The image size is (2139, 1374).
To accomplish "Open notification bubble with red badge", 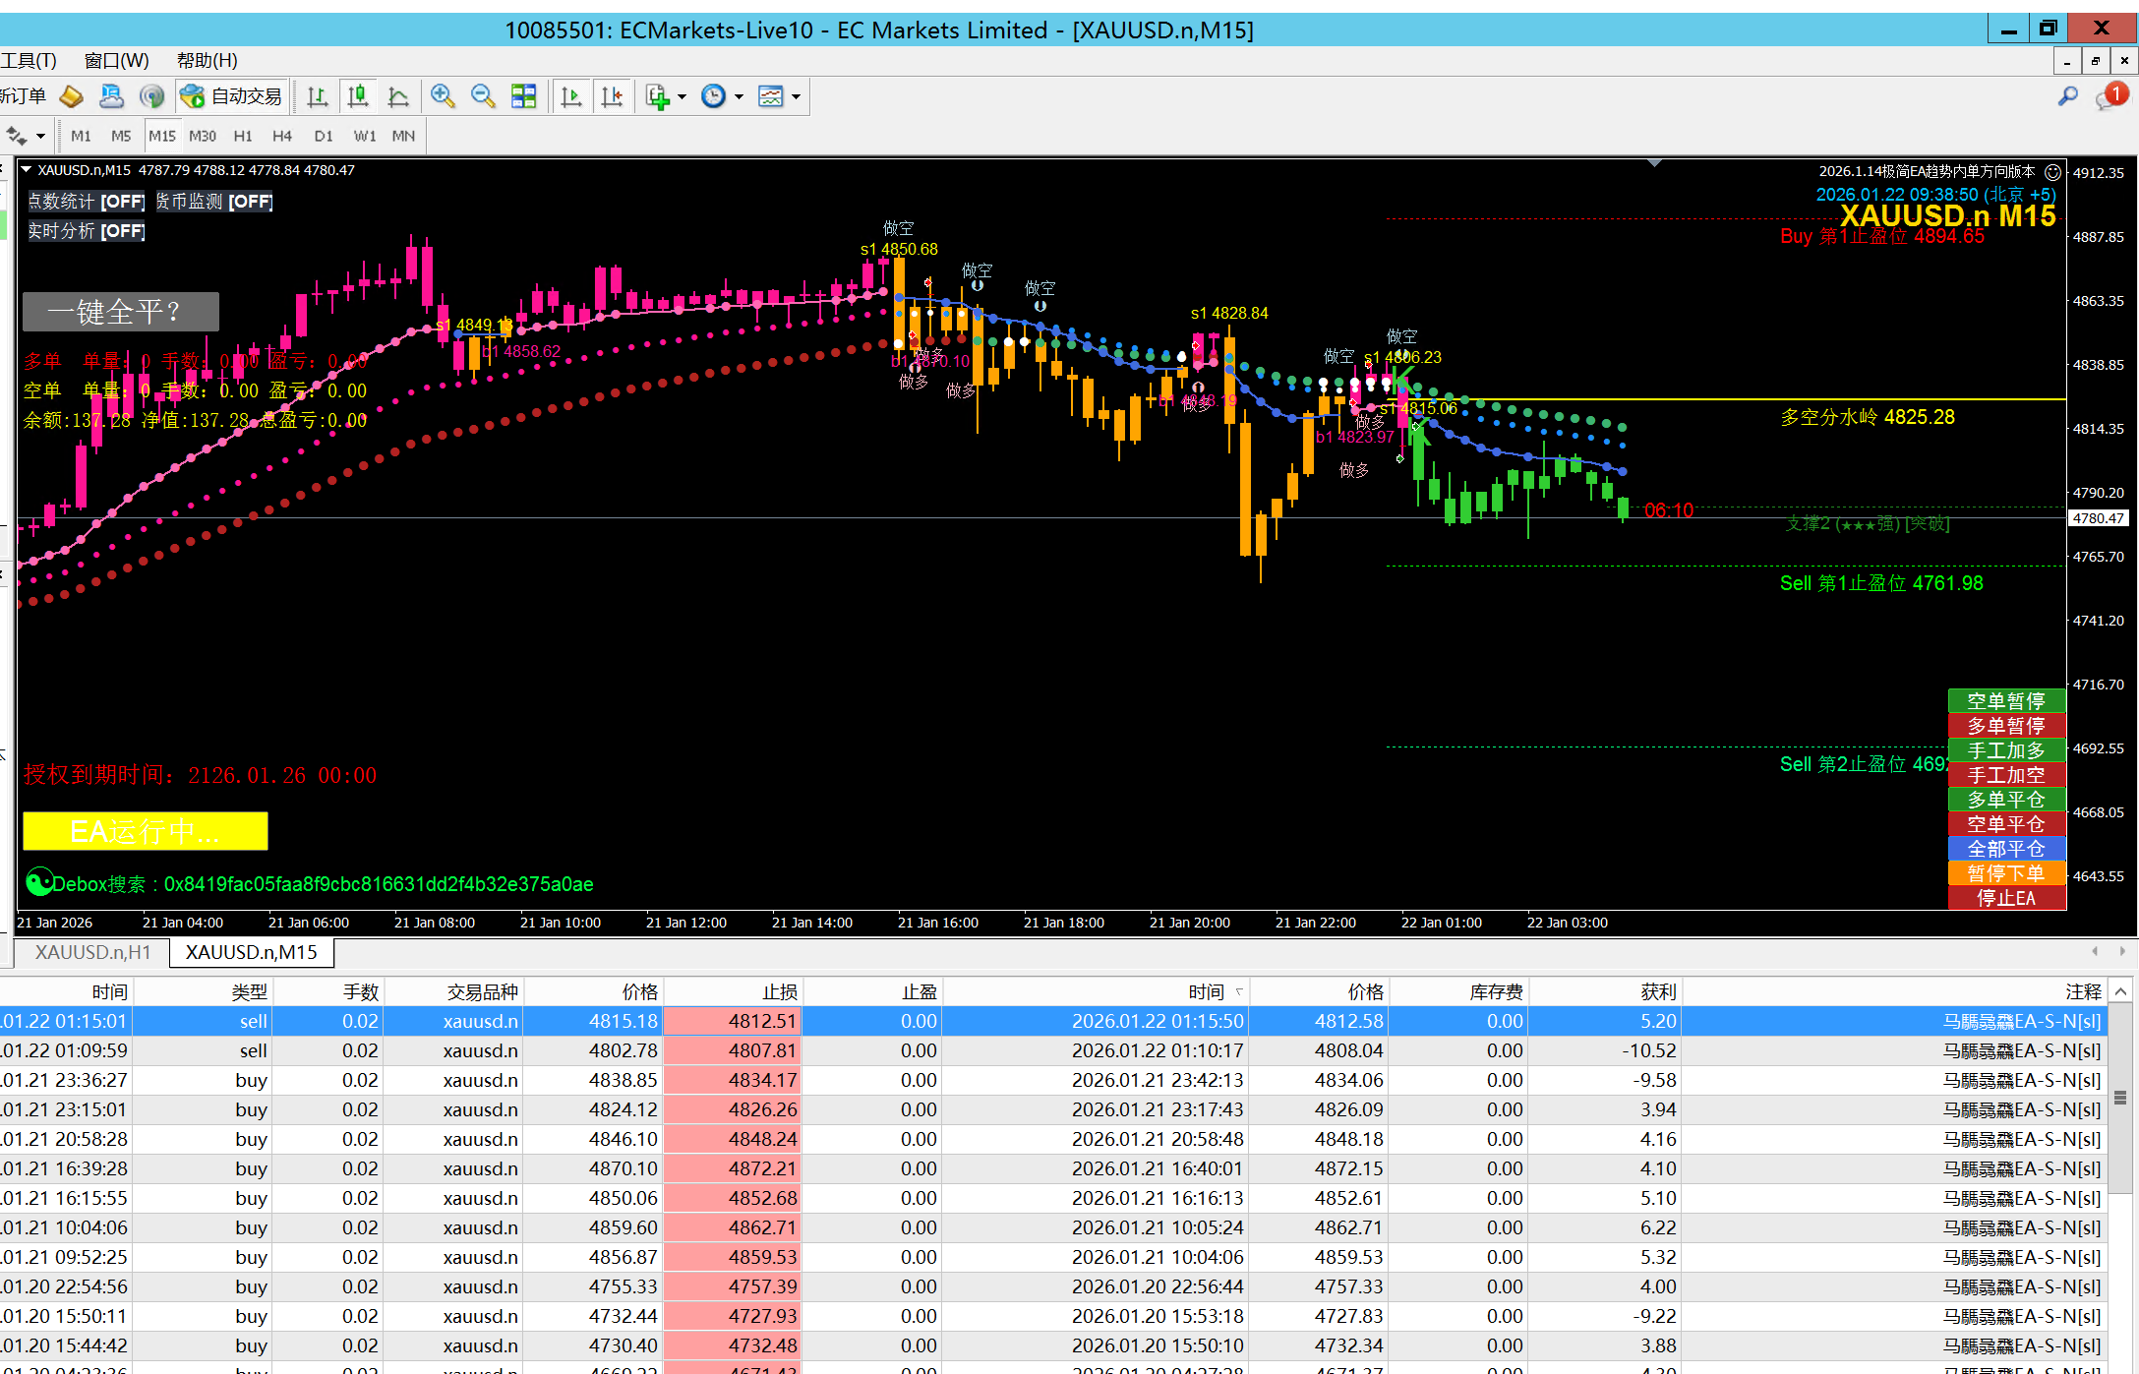I will click(x=2110, y=96).
